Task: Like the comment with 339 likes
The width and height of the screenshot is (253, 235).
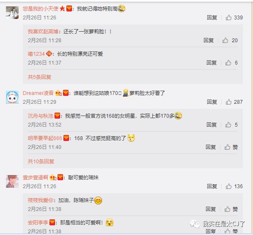Action: (x=234, y=17)
